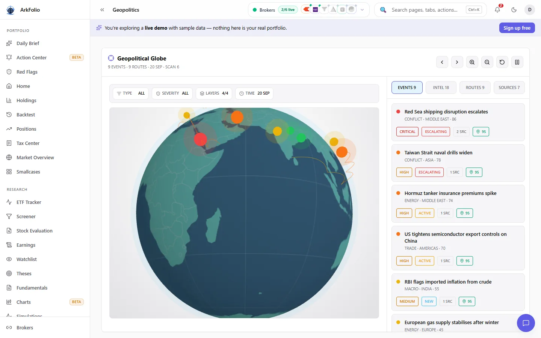The height and width of the screenshot is (338, 541).
Task: Open the Taiwan Strait naval drills event
Action: pyautogui.click(x=458, y=163)
